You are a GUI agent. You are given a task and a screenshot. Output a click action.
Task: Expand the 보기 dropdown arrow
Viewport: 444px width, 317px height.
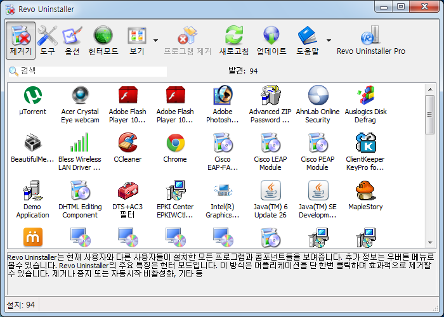(x=156, y=41)
